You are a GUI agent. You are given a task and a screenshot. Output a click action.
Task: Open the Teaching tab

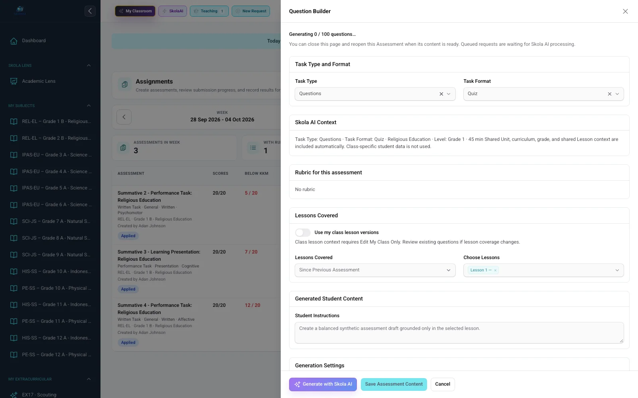coord(209,11)
